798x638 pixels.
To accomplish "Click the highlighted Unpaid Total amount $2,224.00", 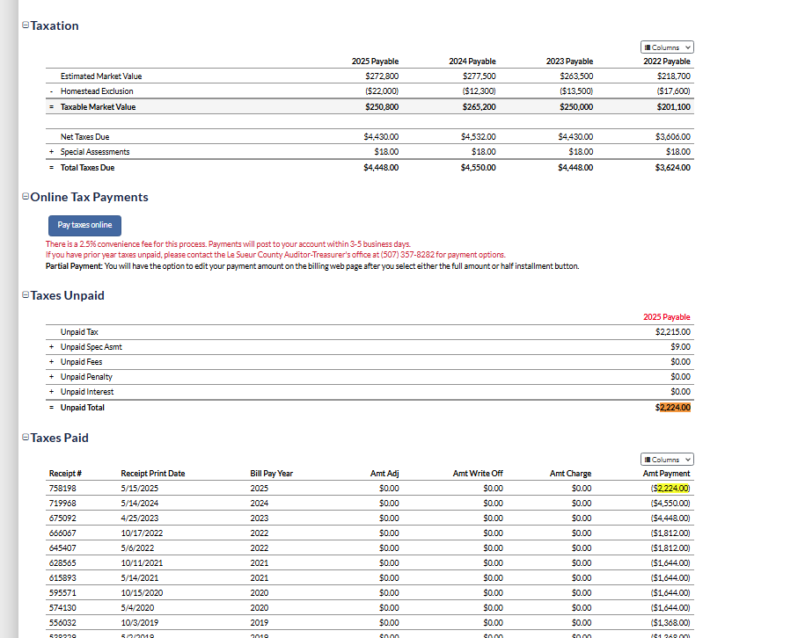I will pyautogui.click(x=673, y=408).
